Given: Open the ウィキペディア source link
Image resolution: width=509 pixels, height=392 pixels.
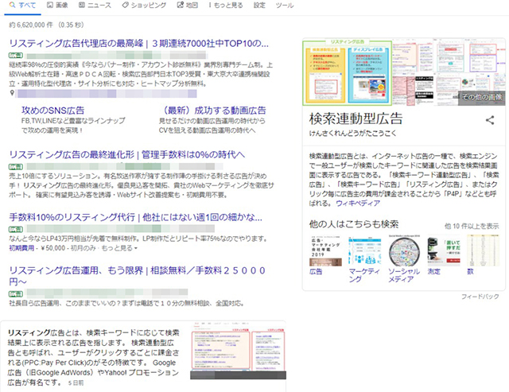Looking at the screenshot, I should coord(358,204).
